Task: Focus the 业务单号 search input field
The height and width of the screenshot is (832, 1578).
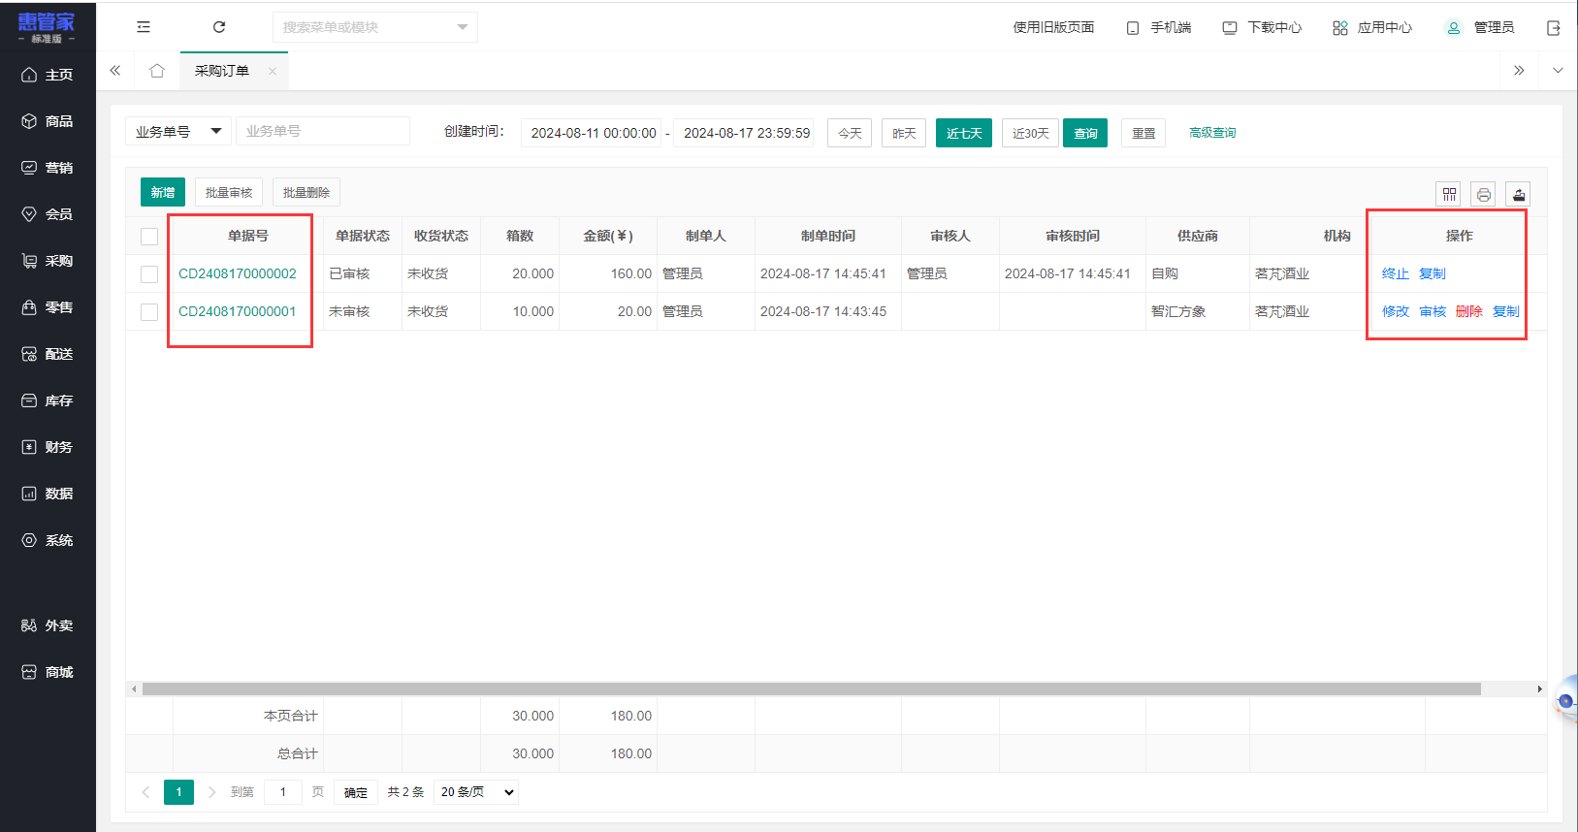Action: 323,132
